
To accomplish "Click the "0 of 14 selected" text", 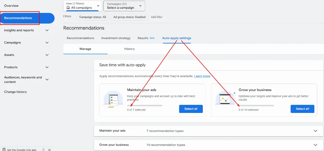I will coord(249,110).
